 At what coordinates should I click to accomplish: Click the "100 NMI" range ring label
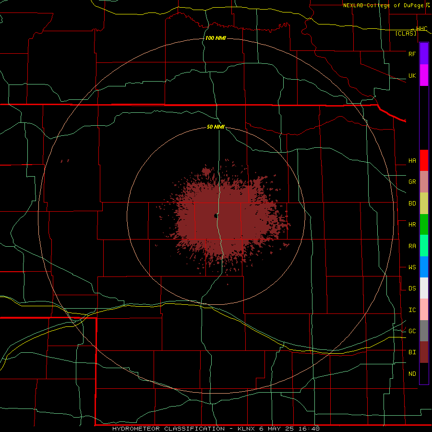[x=216, y=38]
